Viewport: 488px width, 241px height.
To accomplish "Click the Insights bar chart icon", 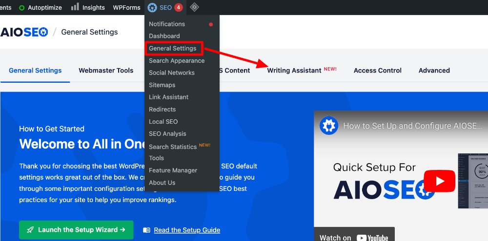I will coord(75,7).
